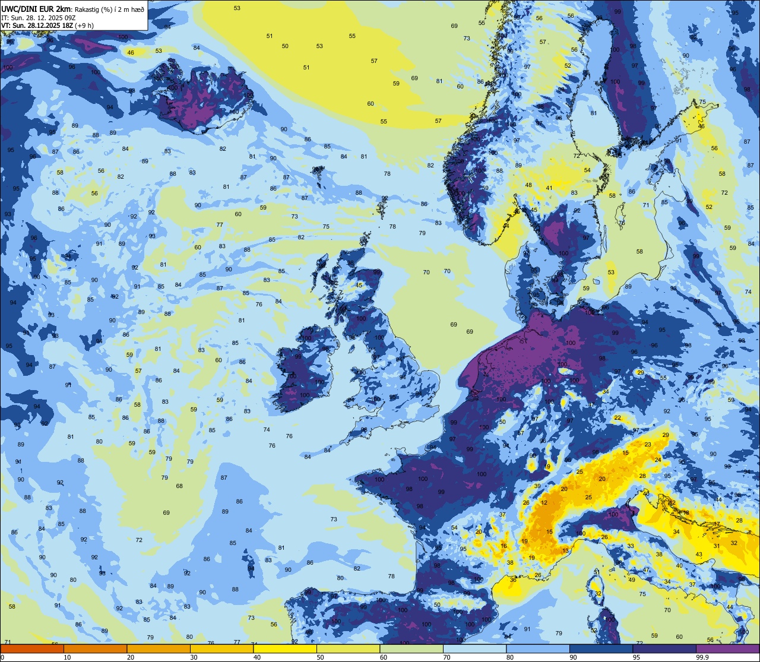Click the humidity value "13" on the map
760x662 pixels.
tap(565, 551)
